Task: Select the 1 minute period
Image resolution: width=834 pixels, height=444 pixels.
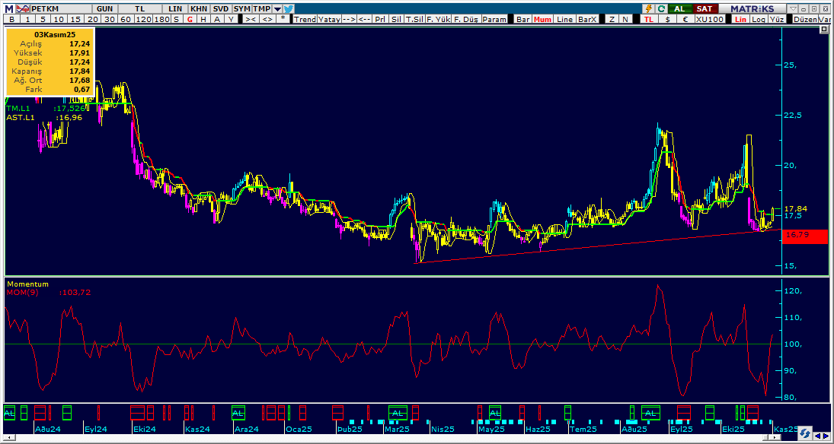Action: 27,18
